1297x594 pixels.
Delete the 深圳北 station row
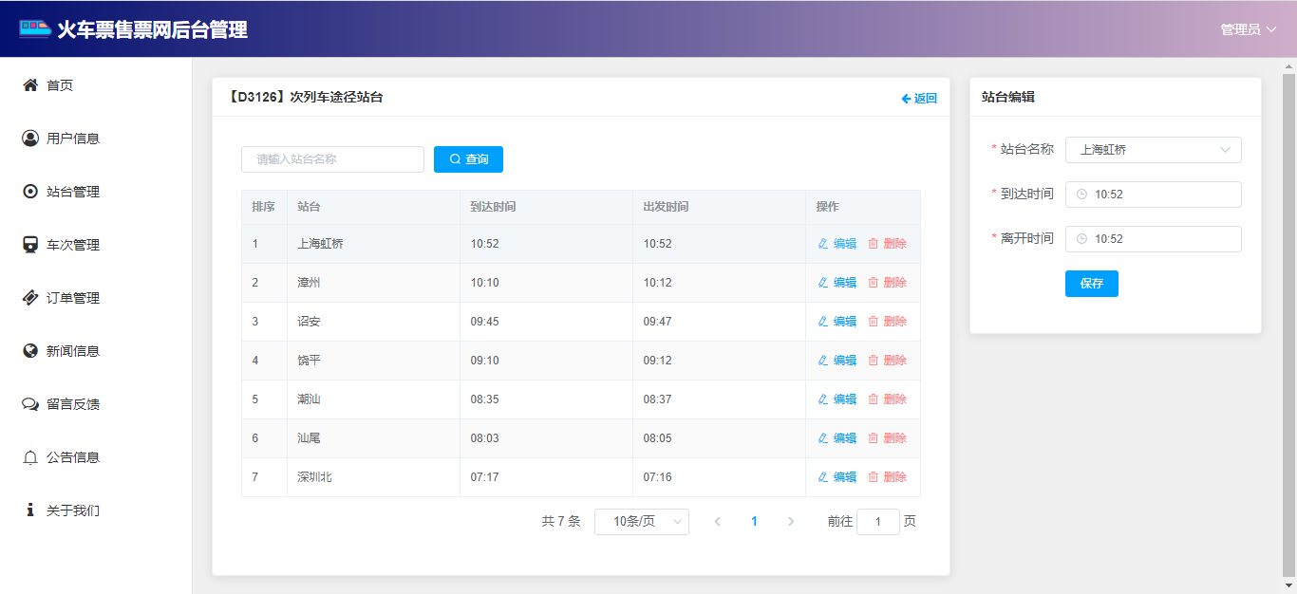(887, 477)
